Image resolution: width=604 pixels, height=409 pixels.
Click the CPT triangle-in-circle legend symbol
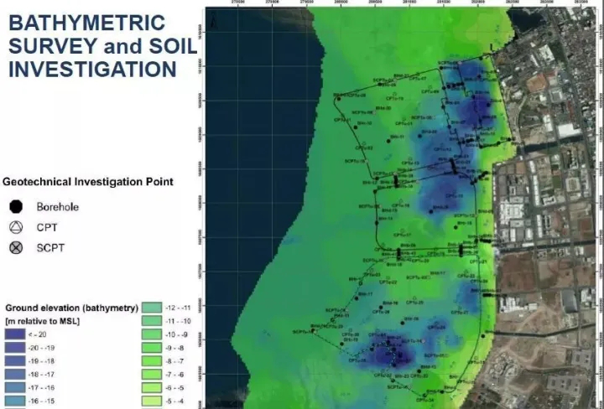(15, 227)
